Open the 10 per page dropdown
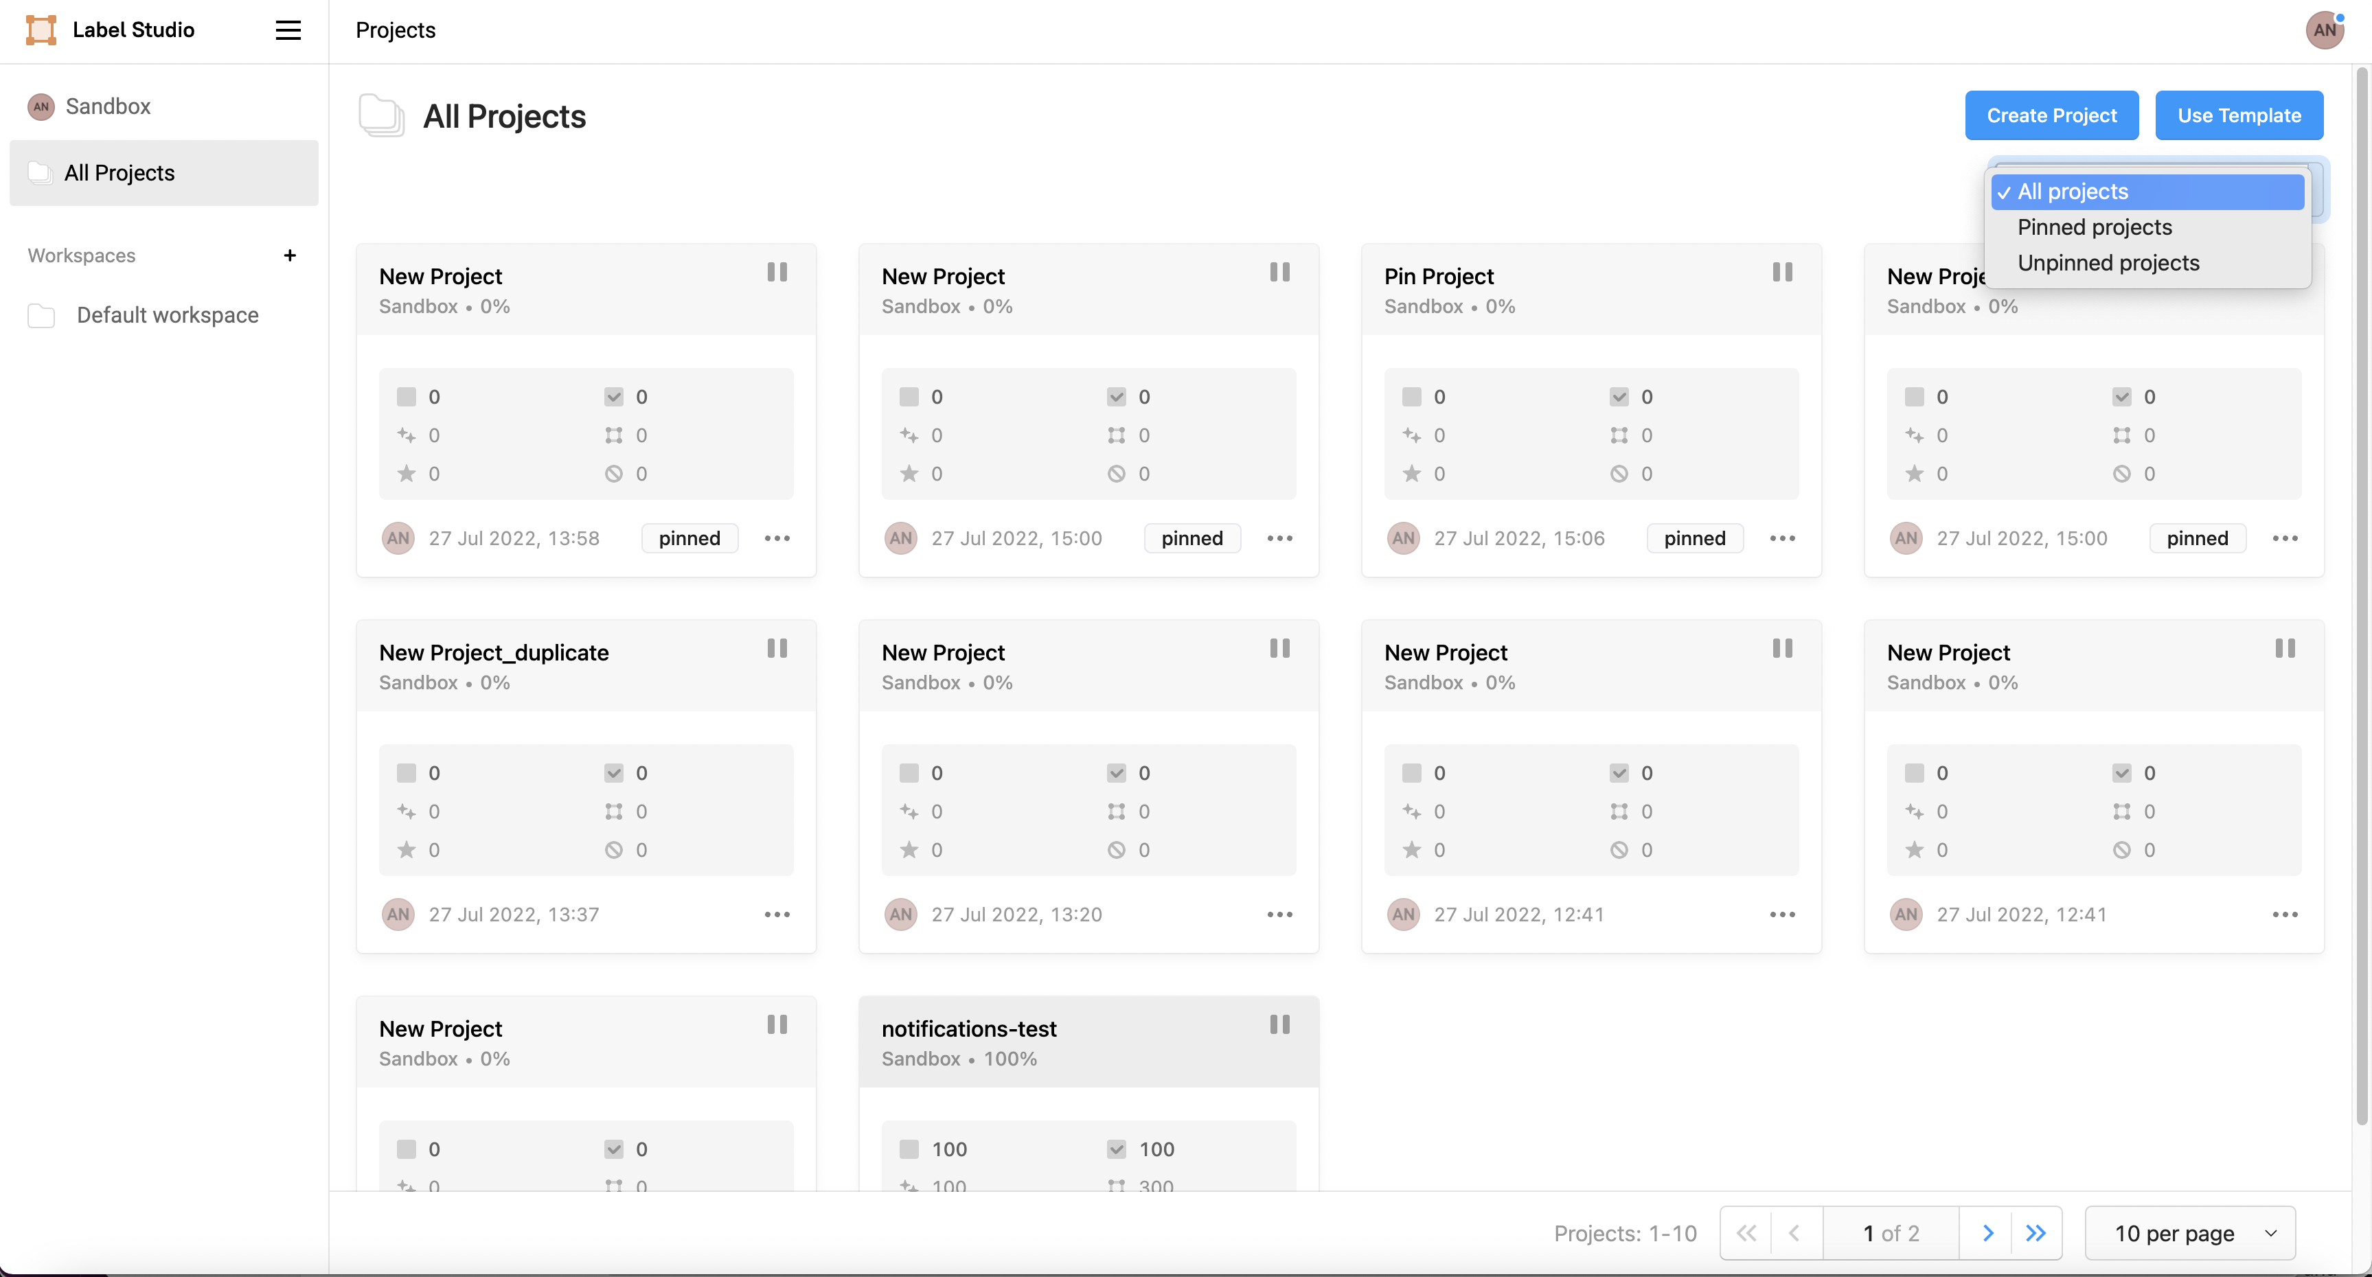Image resolution: width=2372 pixels, height=1277 pixels. click(x=2190, y=1233)
